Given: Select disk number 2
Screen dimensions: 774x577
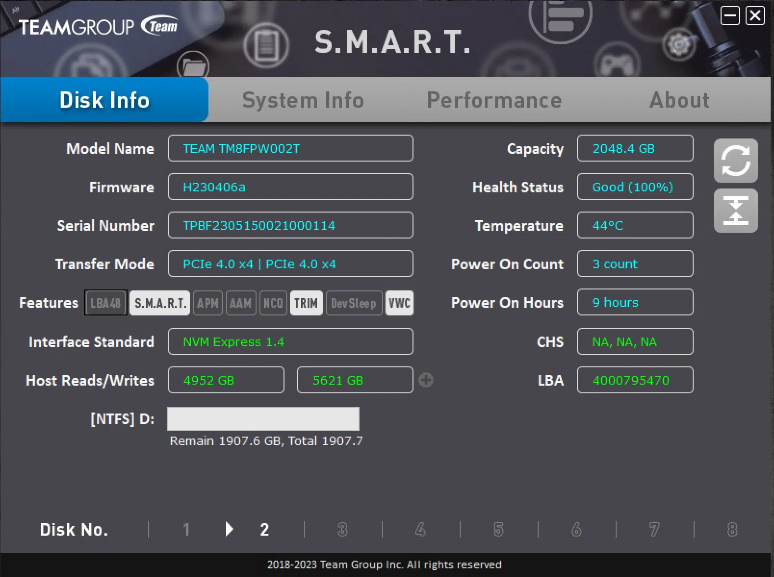Looking at the screenshot, I should [264, 529].
